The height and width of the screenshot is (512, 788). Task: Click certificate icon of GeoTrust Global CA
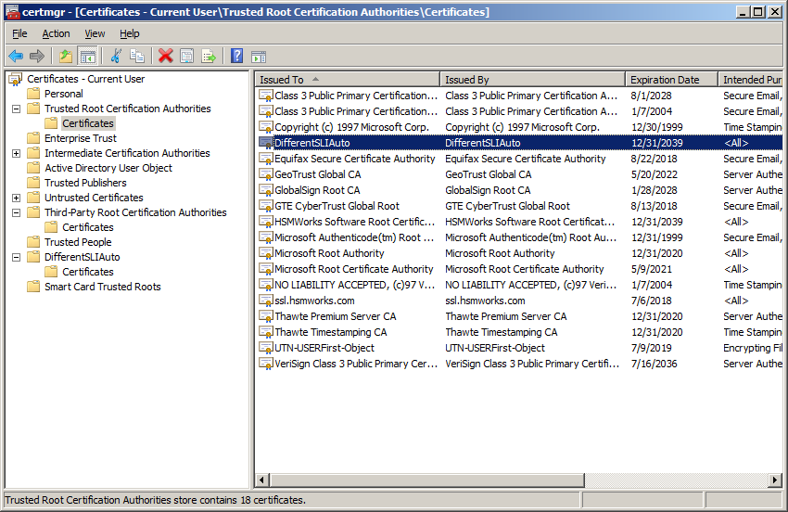[266, 174]
